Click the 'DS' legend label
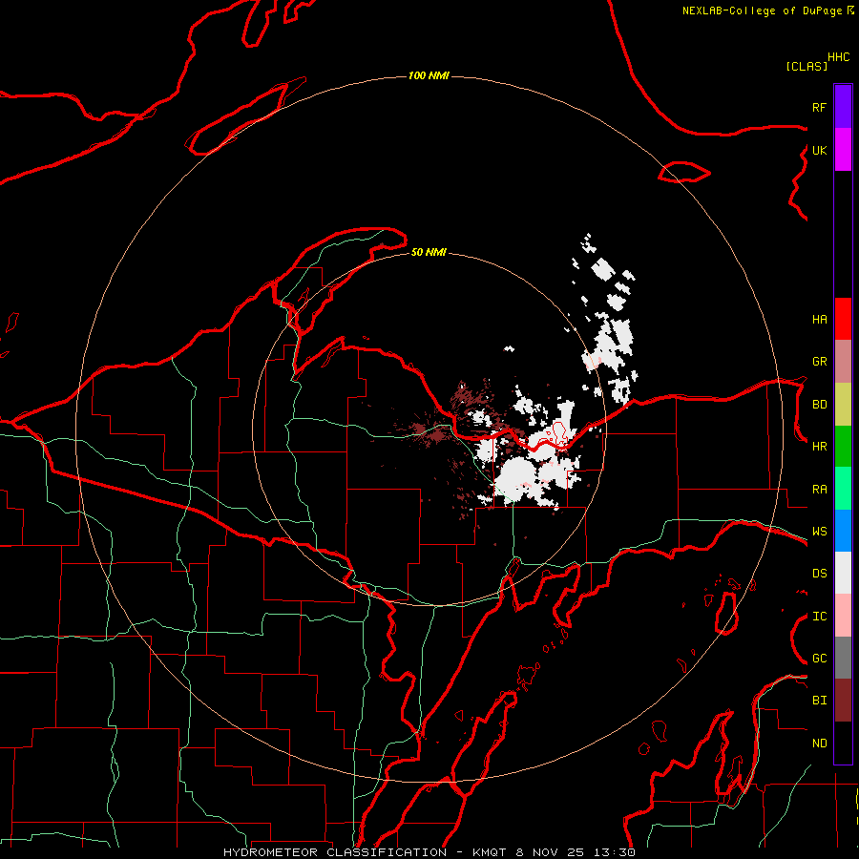Viewport: 859px width, 859px height. pos(819,573)
